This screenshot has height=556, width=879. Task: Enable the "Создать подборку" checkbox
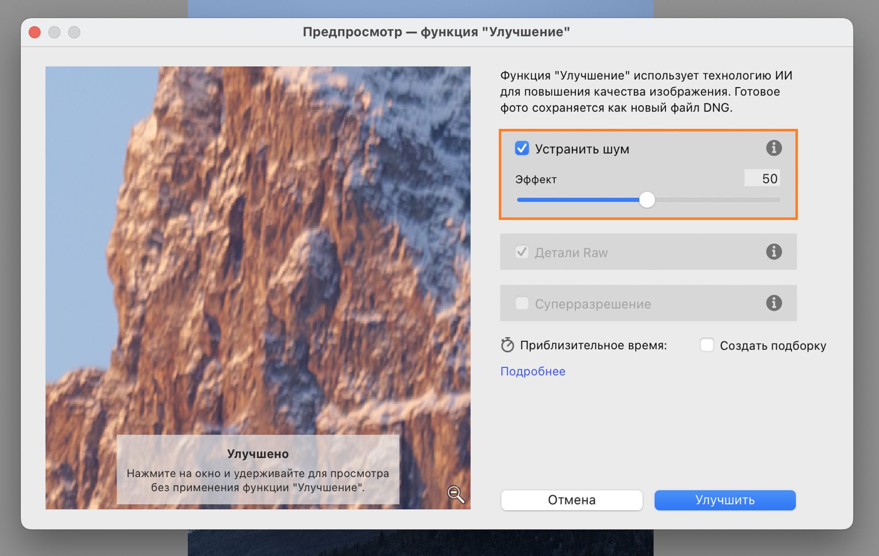706,345
